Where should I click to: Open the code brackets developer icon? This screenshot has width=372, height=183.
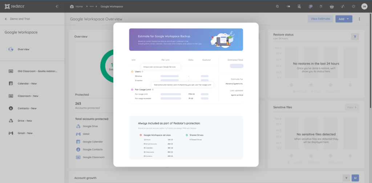click(343, 7)
